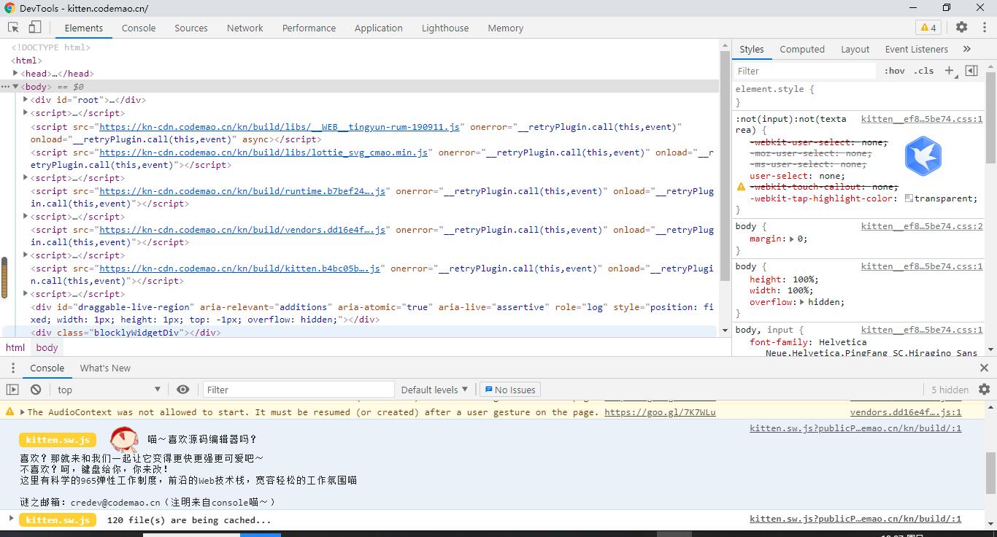Open DevTools settings gear in main toolbar
Image resolution: width=997 pixels, height=537 pixels.
(x=962, y=28)
